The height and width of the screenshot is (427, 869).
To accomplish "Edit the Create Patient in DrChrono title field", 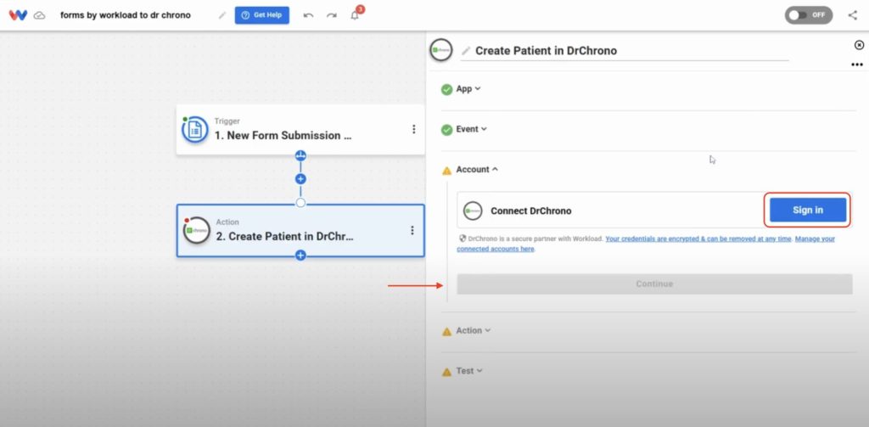I will [x=625, y=51].
